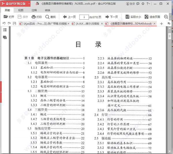Expand 金山PDF独立版 application menu arrow
This screenshot has height=154, width=173.
[29, 4]
